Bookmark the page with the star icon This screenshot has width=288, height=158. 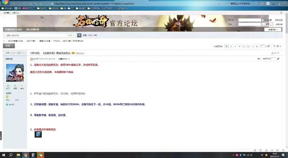[41, 3]
